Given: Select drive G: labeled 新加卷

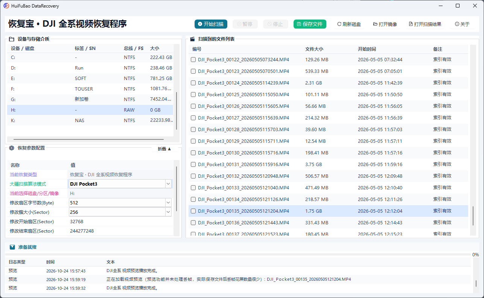Looking at the screenshot, I should tap(90, 100).
